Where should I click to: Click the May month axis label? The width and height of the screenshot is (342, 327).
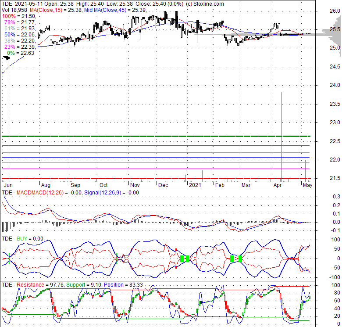307,185
